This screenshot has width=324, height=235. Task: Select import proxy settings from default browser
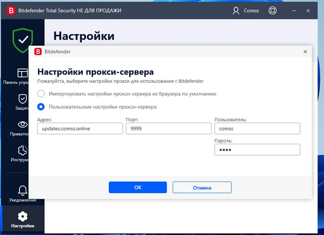point(41,93)
